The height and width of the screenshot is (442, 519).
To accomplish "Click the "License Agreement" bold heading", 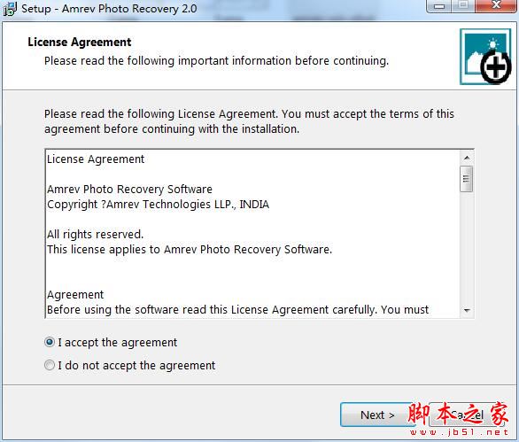I will point(80,42).
